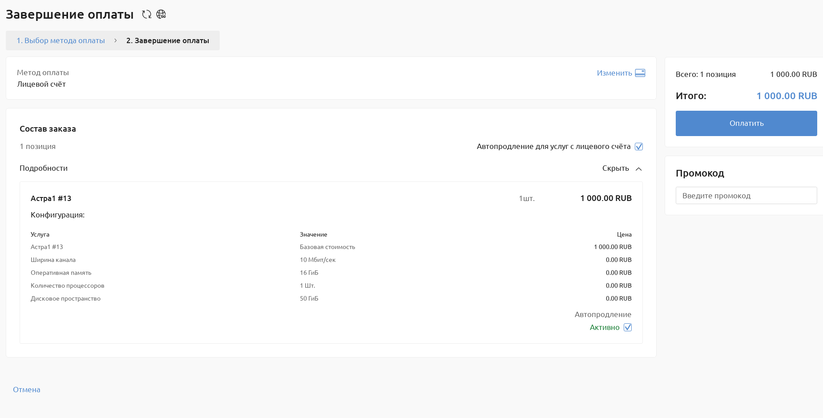Click the Значение column header
The height and width of the screenshot is (418, 823).
point(314,234)
